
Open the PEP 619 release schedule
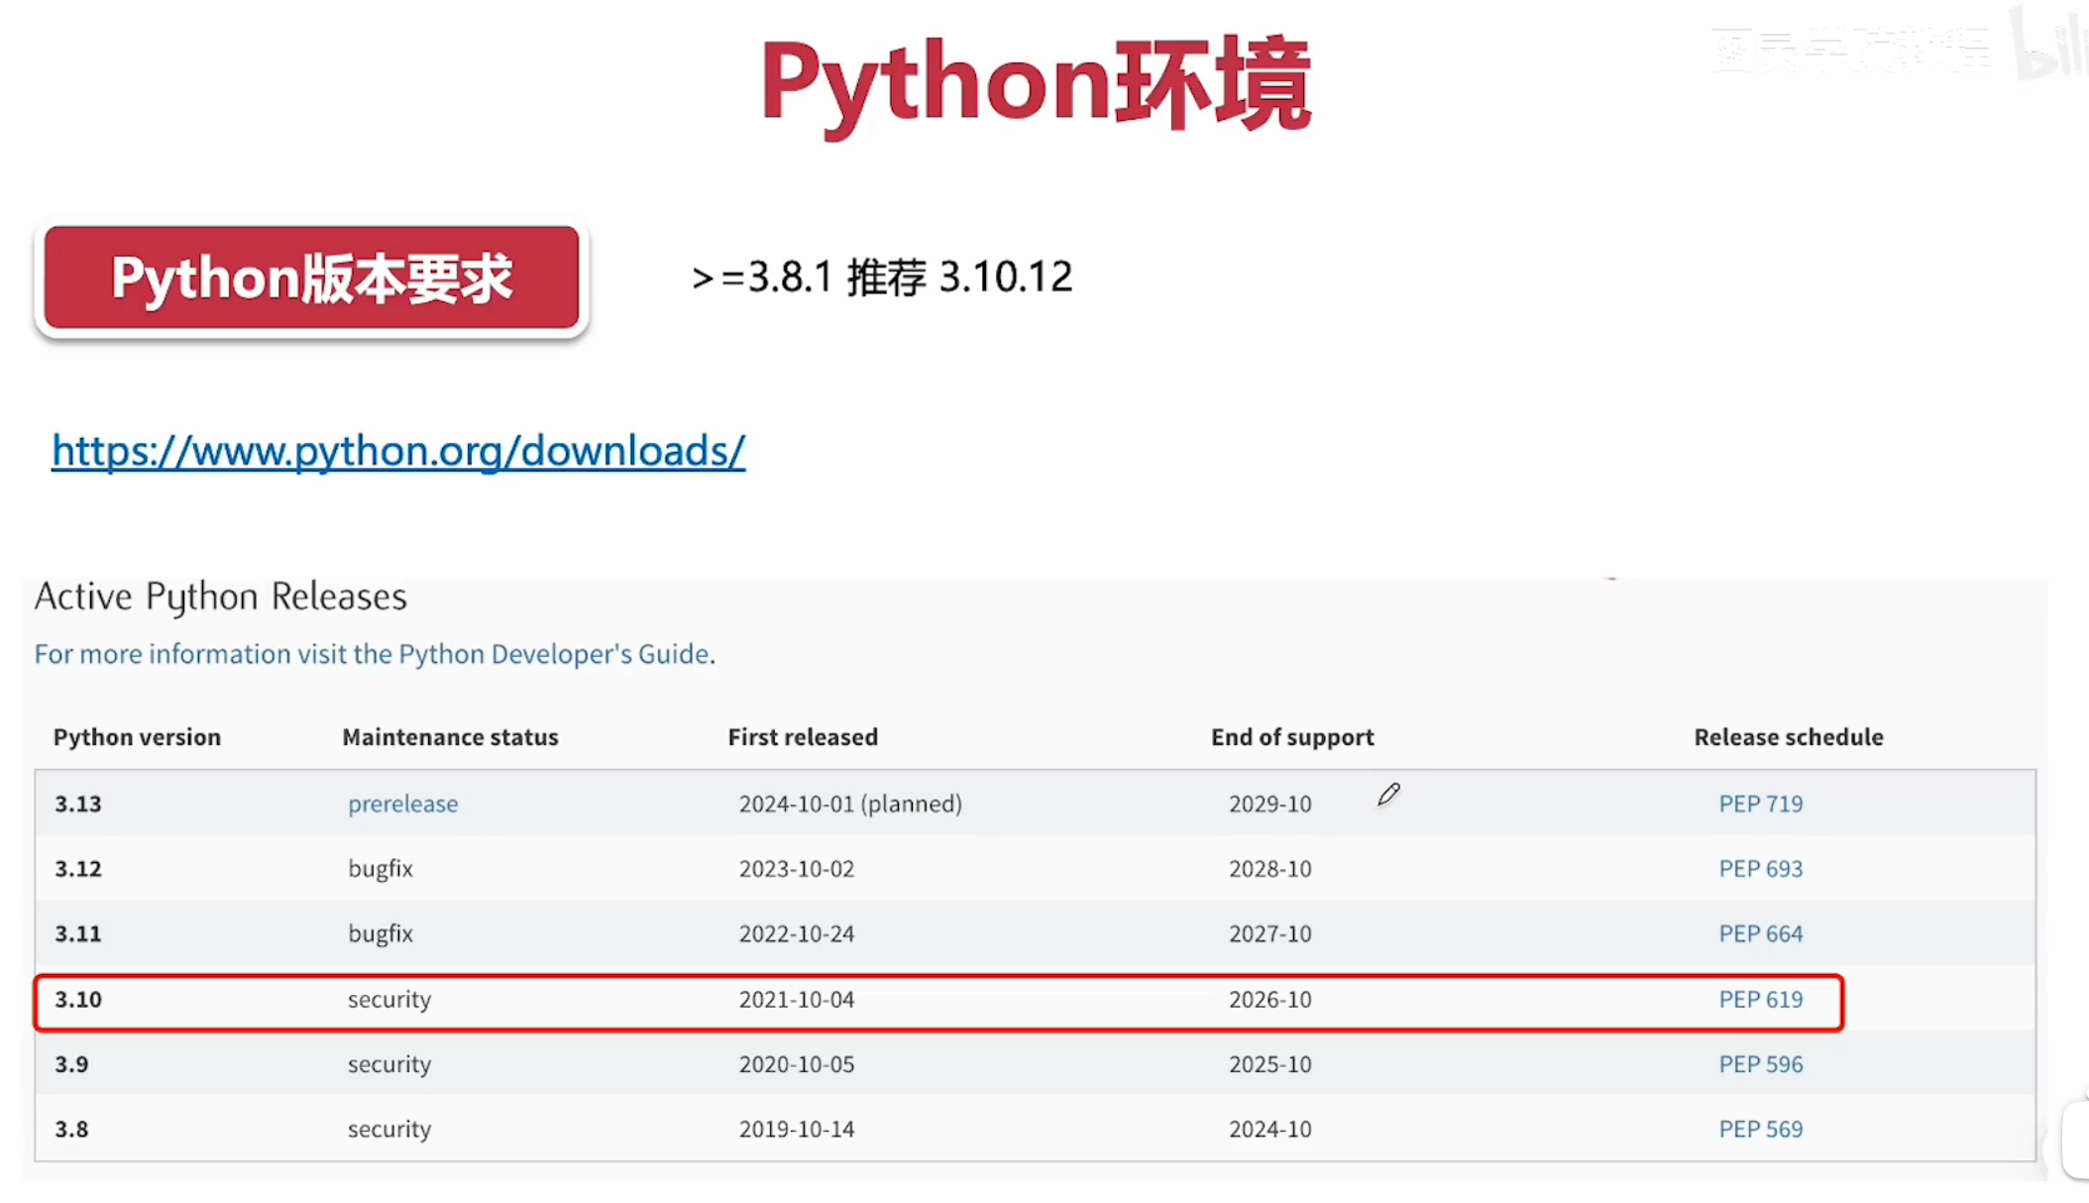click(x=1760, y=1000)
